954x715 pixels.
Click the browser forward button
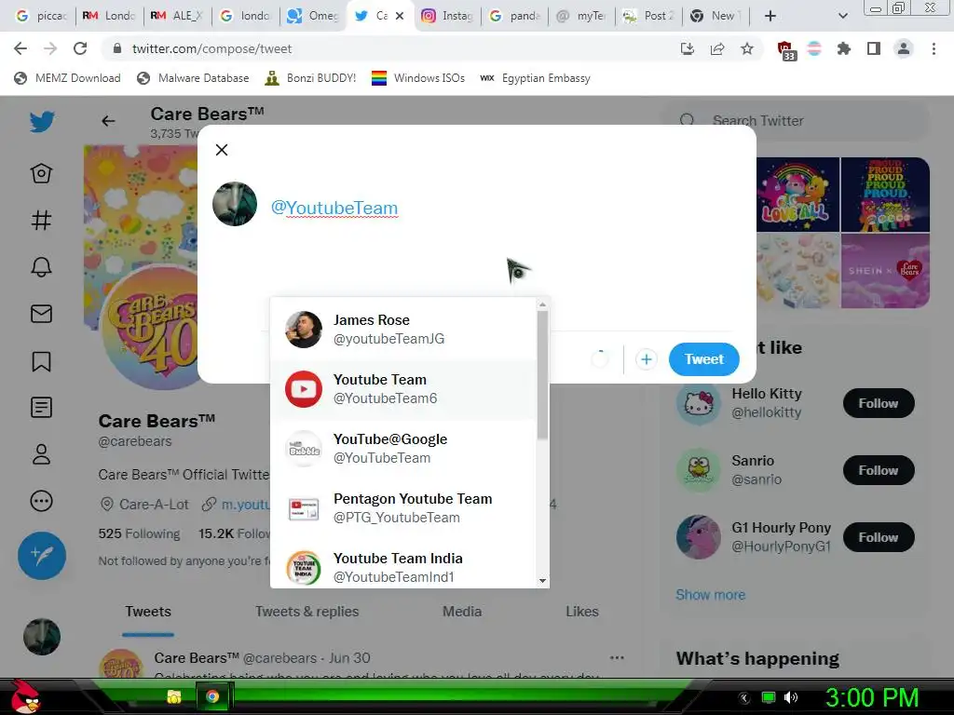pyautogui.click(x=50, y=48)
